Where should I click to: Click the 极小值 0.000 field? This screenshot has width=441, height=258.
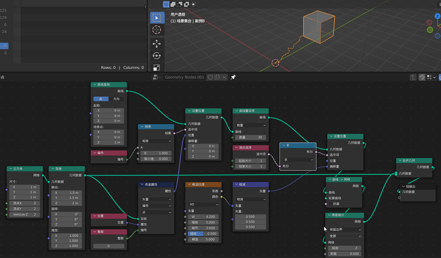click(x=156, y=159)
